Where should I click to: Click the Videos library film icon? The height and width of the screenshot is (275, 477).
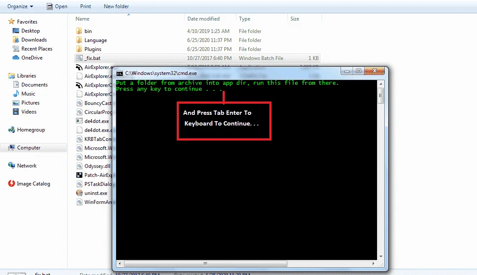[x=16, y=111]
